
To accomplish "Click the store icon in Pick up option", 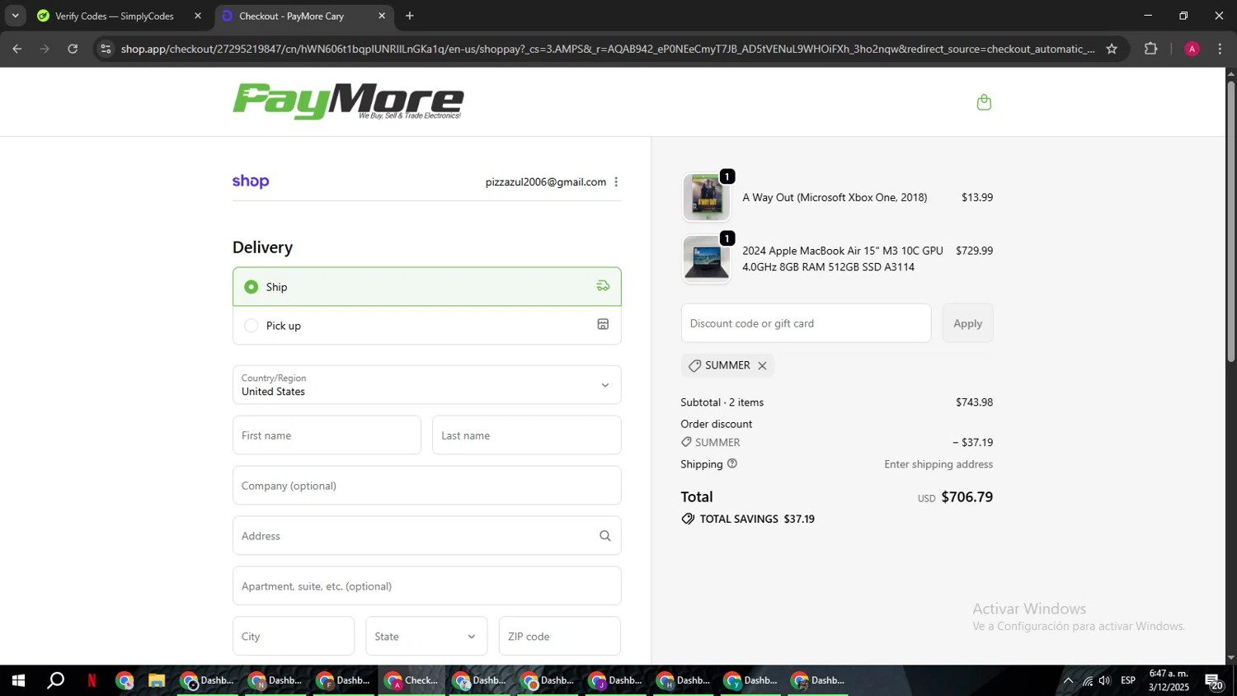I will pos(603,325).
